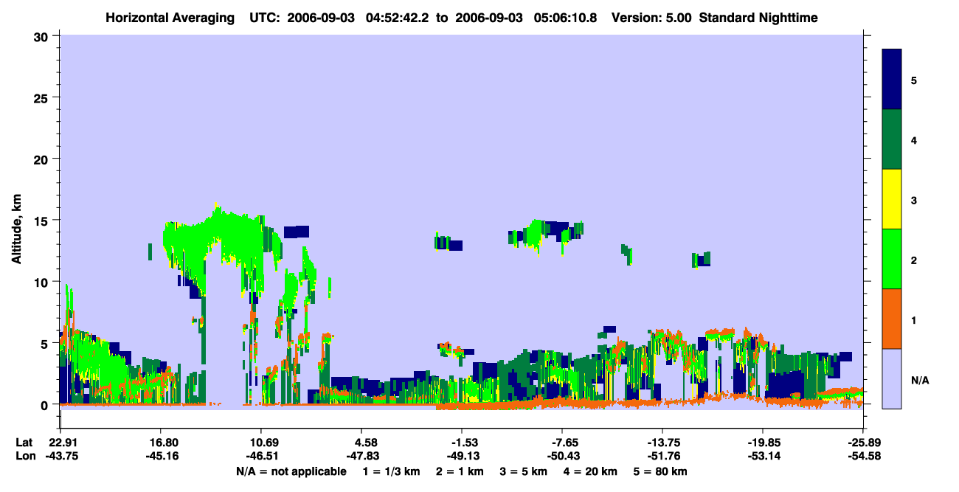Click longitude value -46.51

coord(261,456)
